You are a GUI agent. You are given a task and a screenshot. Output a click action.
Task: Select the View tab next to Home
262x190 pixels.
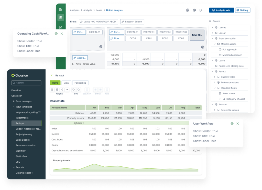coord(66,83)
